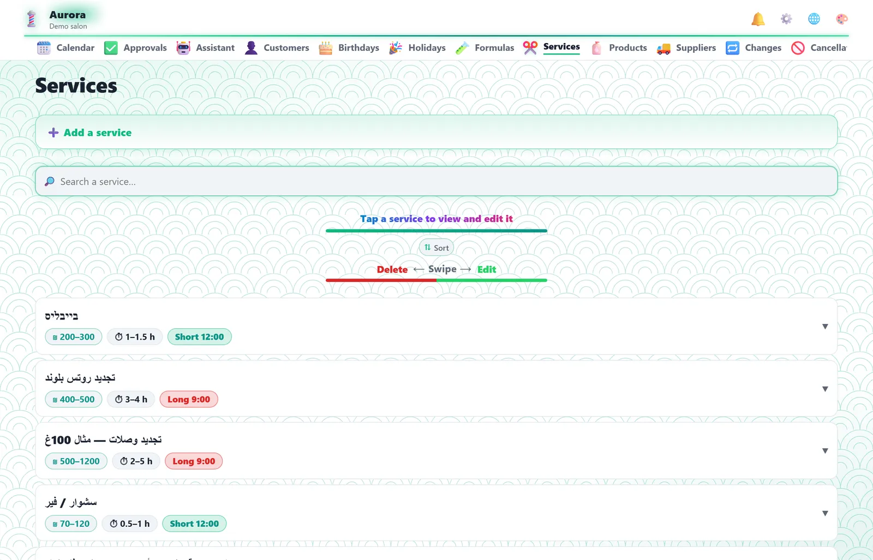Open the Birthdays tab

coord(349,48)
